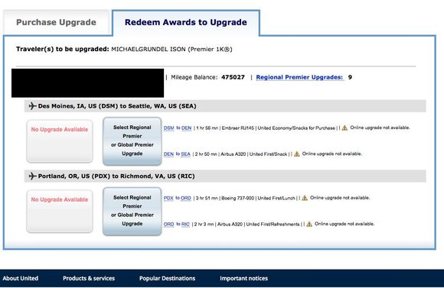This screenshot has width=444, height=288.
Task: Open the SEA airport link
Action: click(185, 154)
